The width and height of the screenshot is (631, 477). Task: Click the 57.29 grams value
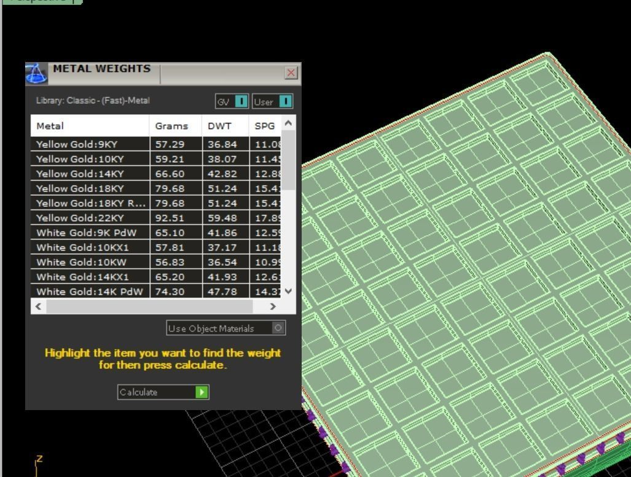pos(170,144)
